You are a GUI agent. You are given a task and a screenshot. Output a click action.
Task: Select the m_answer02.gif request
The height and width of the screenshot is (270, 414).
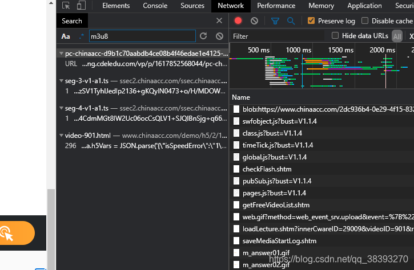322,265
